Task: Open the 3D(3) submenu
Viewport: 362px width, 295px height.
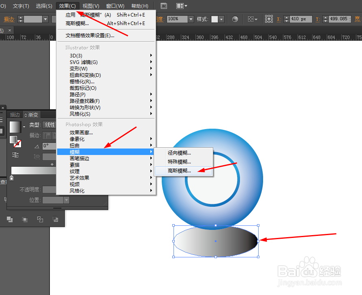Action: (x=106, y=55)
